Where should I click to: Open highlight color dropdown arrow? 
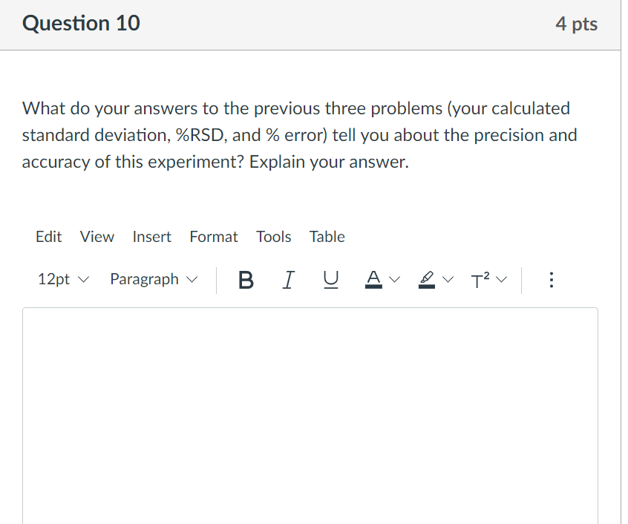448,279
